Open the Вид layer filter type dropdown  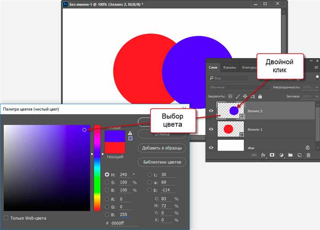click(x=229, y=78)
